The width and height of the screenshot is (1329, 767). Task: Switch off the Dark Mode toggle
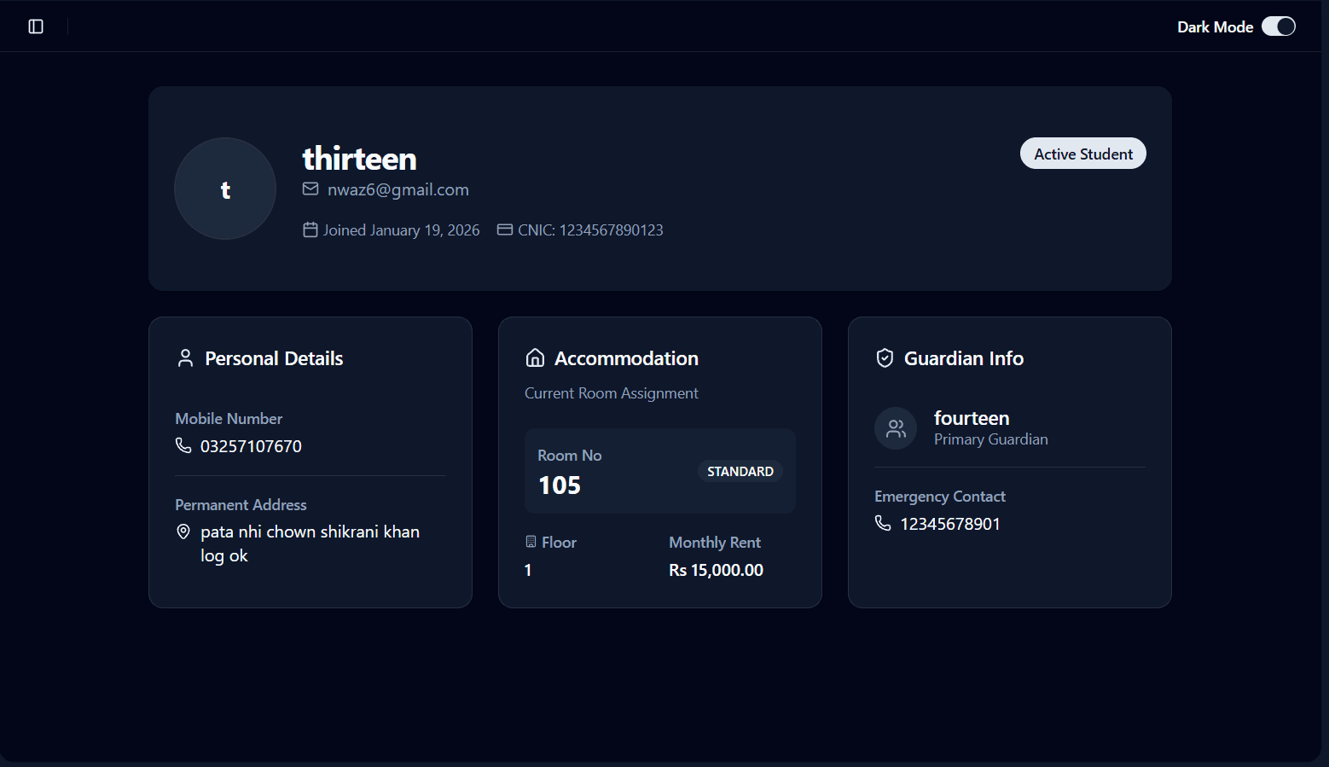(x=1278, y=26)
